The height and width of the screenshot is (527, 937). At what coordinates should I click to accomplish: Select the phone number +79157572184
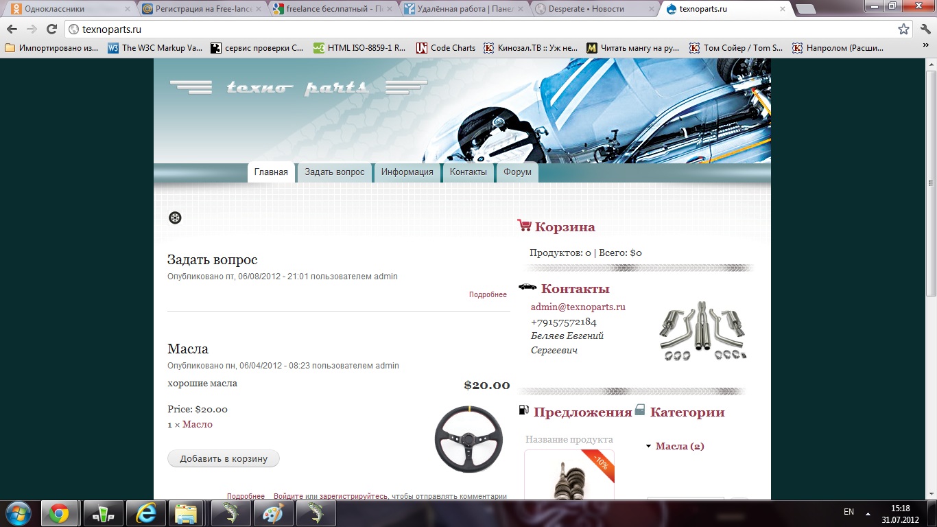564,322
